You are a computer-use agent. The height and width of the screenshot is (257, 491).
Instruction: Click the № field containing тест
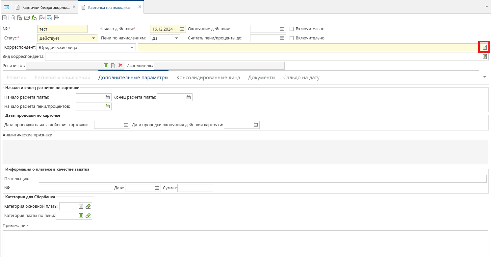pos(63,29)
